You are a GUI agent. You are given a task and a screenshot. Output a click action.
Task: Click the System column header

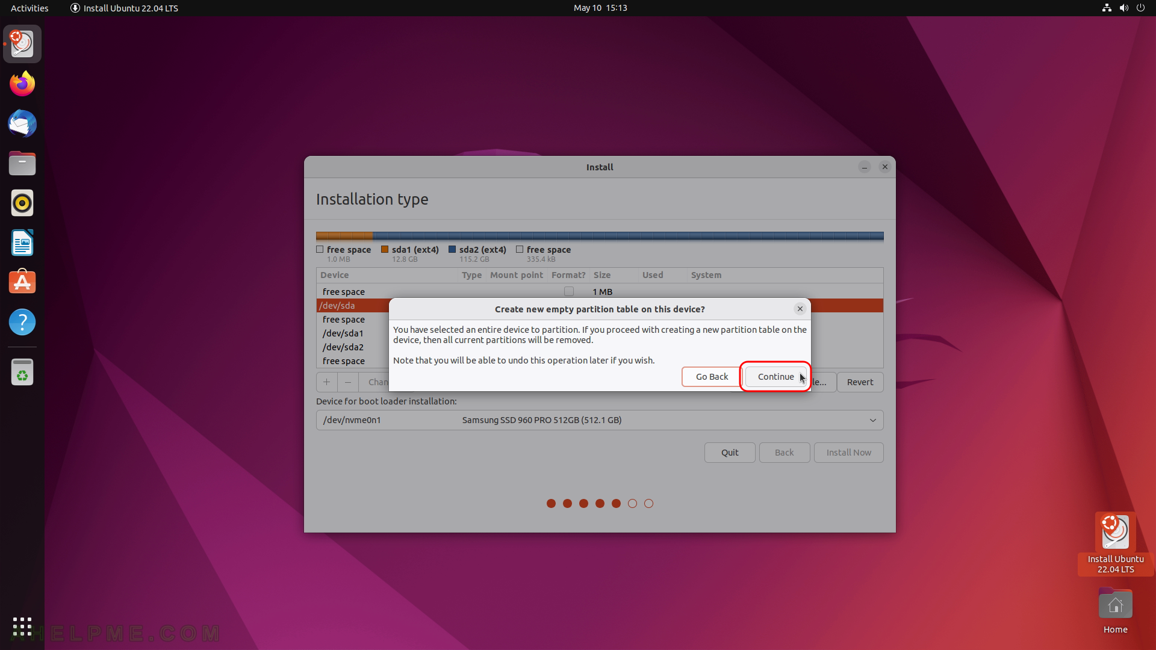click(x=785, y=275)
